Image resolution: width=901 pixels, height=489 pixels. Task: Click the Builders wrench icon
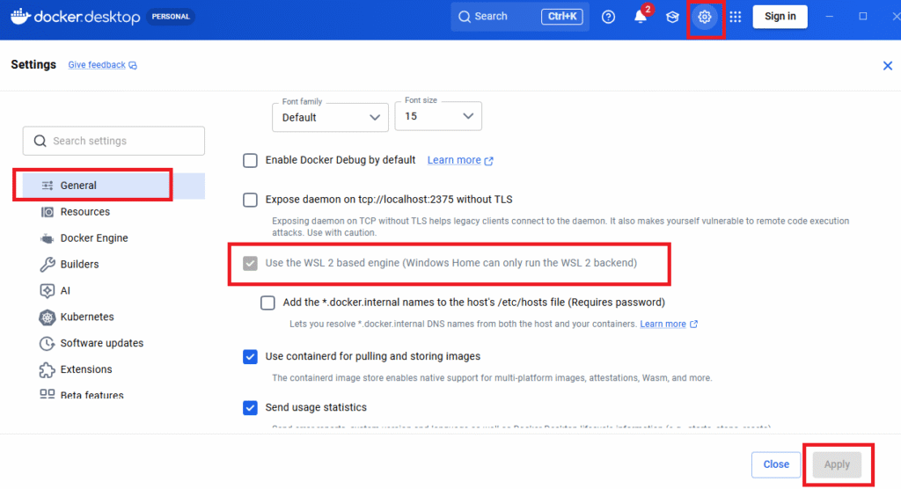tap(48, 265)
